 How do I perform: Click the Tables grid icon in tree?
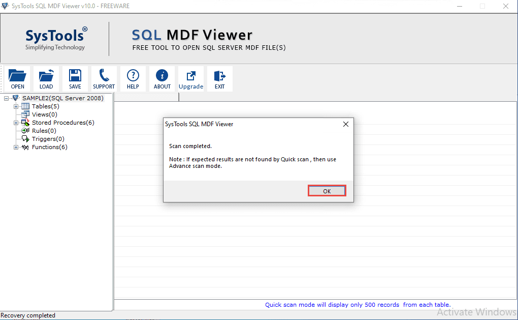click(x=25, y=106)
